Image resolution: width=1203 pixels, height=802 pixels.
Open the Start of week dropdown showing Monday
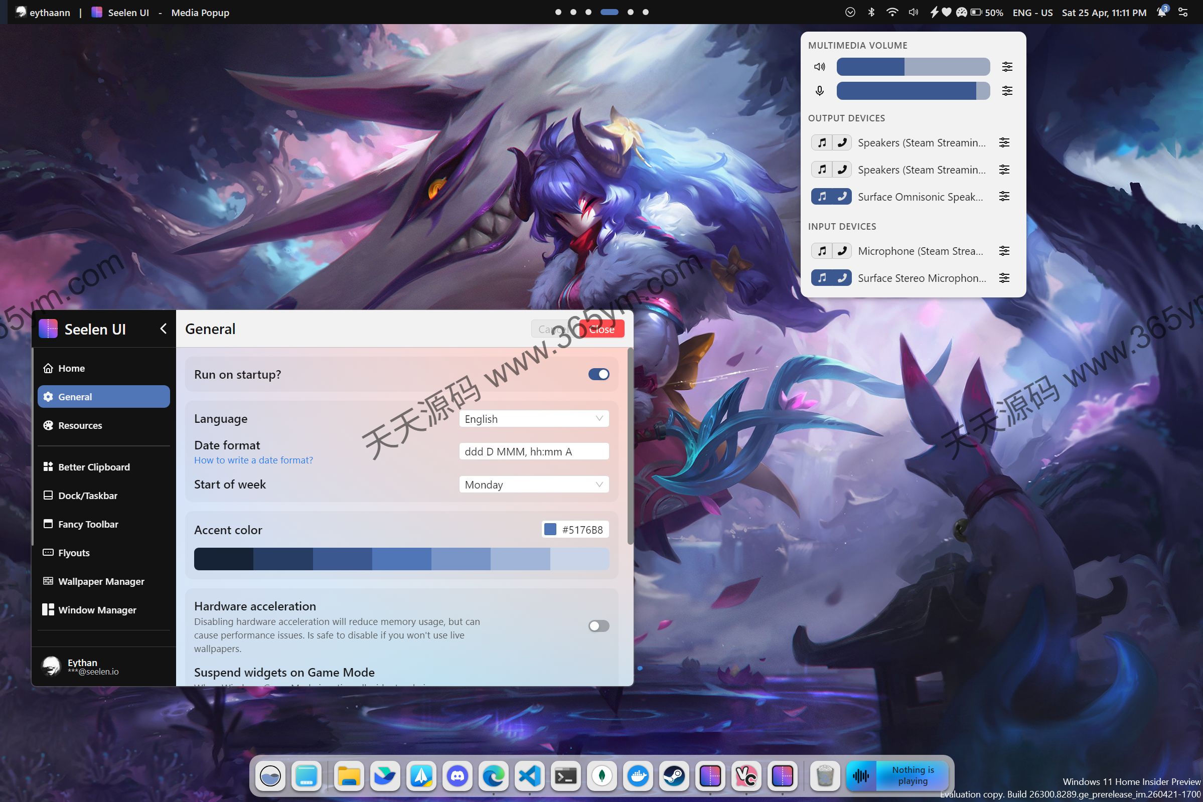coord(534,485)
